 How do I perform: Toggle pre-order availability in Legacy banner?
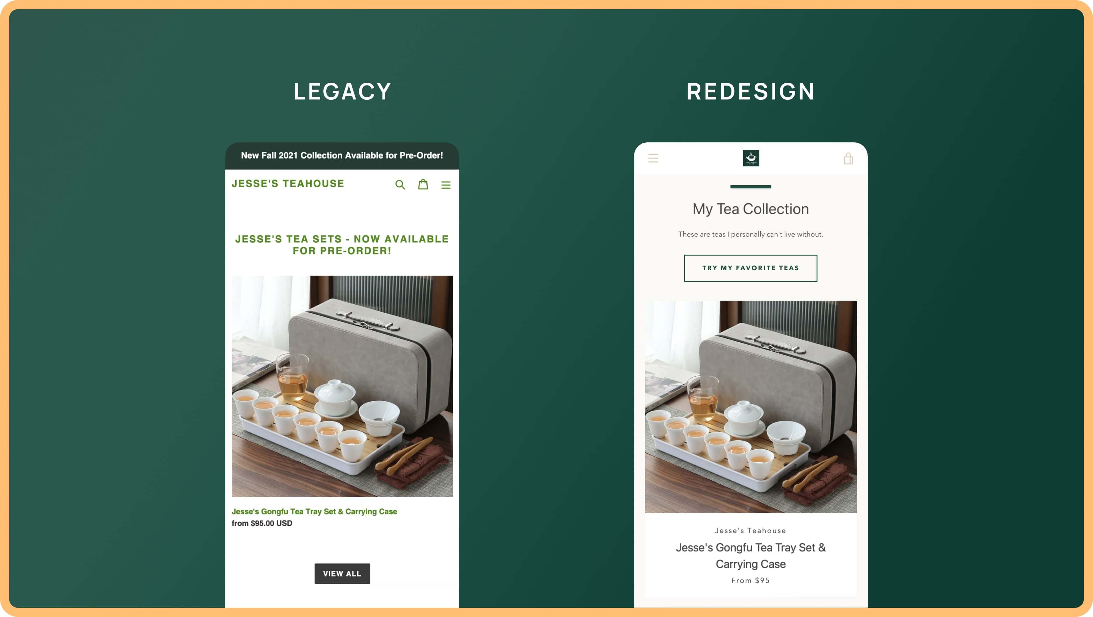pos(342,155)
